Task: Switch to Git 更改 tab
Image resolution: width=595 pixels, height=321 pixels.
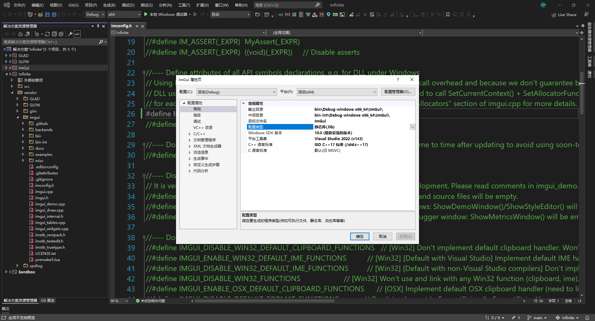Action: (x=48, y=301)
